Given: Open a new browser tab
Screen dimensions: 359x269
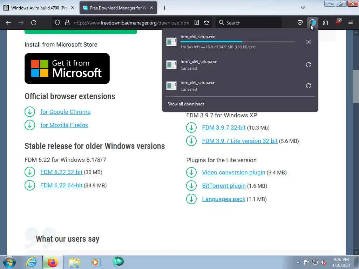Looking at the screenshot, I should click(x=165, y=8).
